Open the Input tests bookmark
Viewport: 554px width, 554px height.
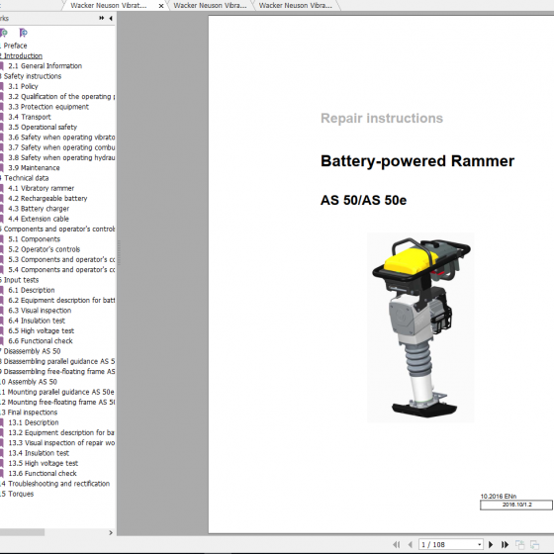coord(21,280)
